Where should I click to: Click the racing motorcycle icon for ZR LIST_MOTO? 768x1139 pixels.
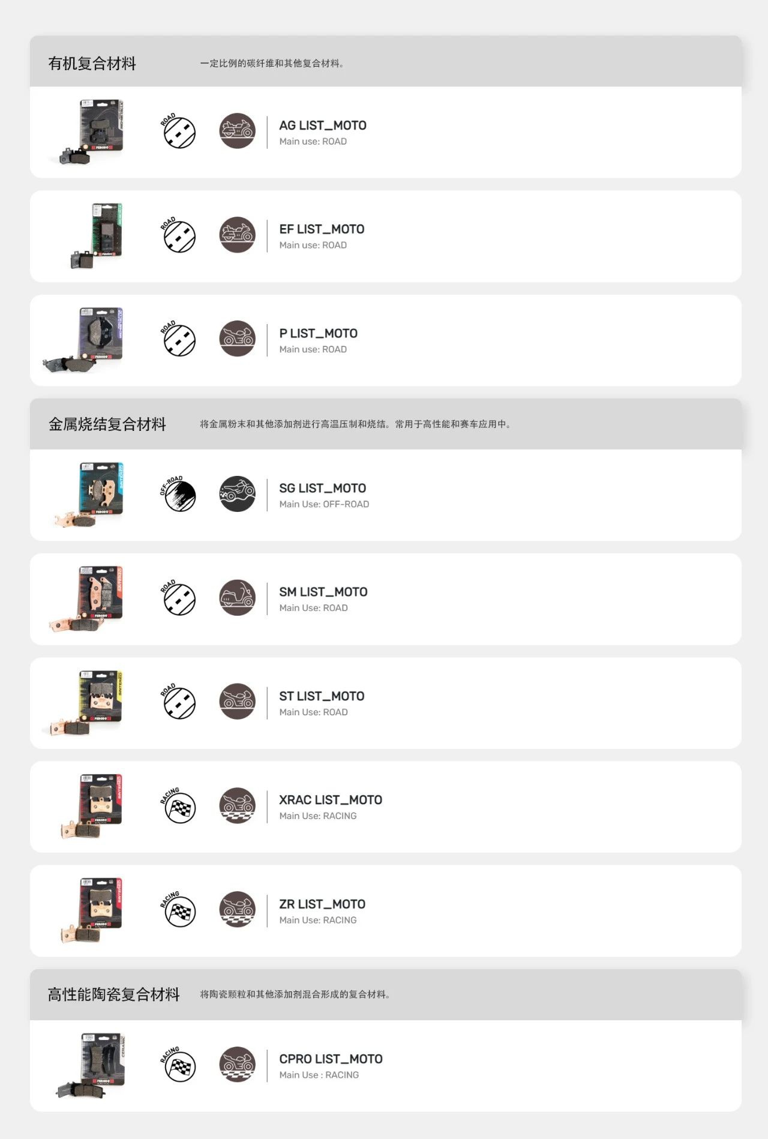pos(237,910)
